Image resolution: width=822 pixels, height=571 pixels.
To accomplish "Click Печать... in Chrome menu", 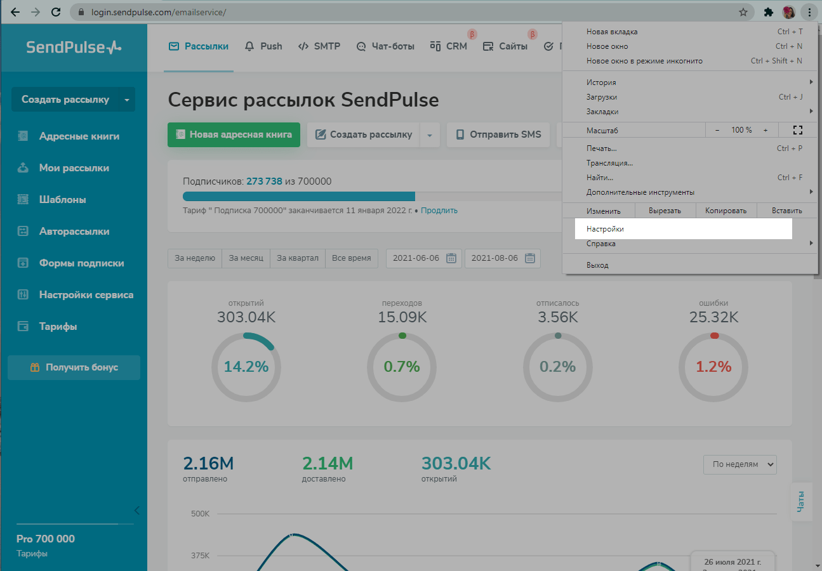I will [689, 148].
